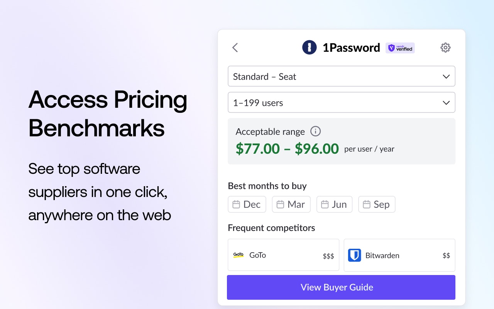The image size is (494, 309).
Task: Open the Bitwarden competitor card
Action: tap(399, 255)
